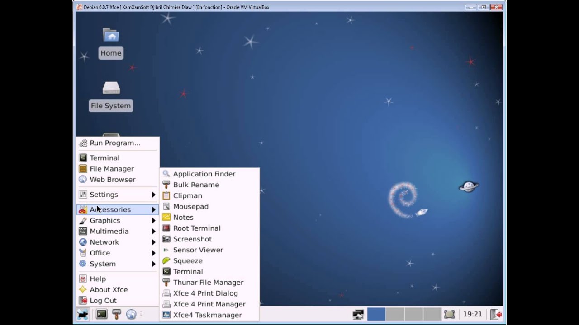Click the About Xfce star icon
The width and height of the screenshot is (579, 325).
click(83, 289)
